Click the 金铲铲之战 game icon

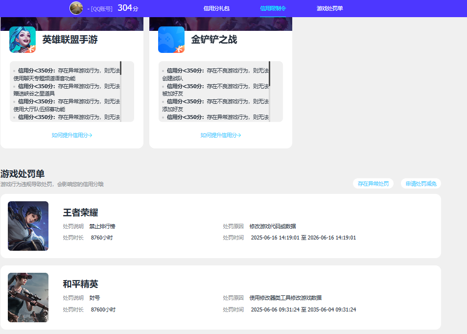[x=171, y=40]
